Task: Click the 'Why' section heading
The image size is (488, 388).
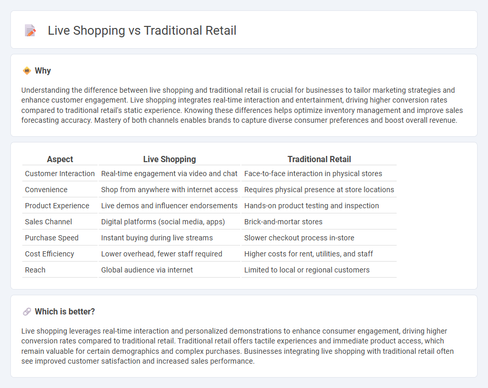Action: (43, 71)
